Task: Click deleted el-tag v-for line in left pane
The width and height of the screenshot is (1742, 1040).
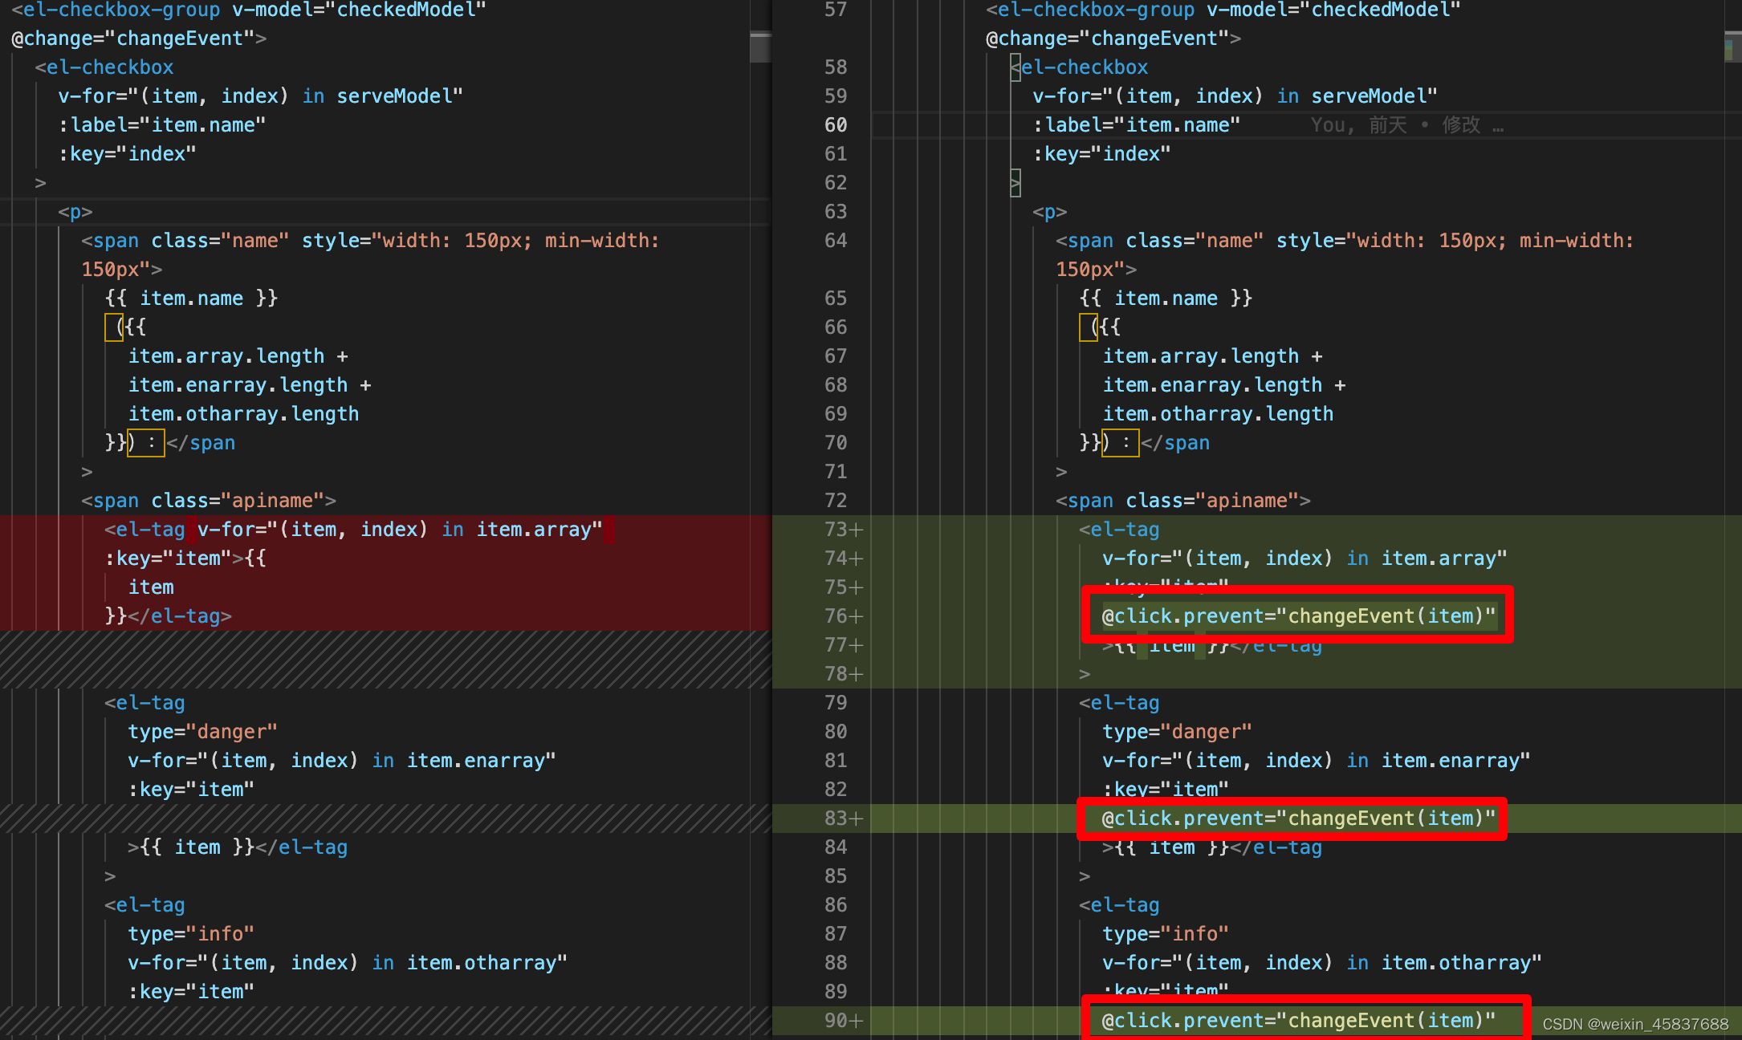Action: click(x=353, y=530)
